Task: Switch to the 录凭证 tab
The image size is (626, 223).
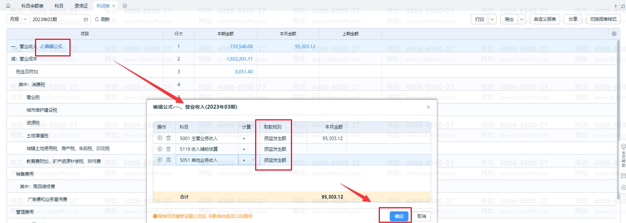Action: (x=81, y=6)
